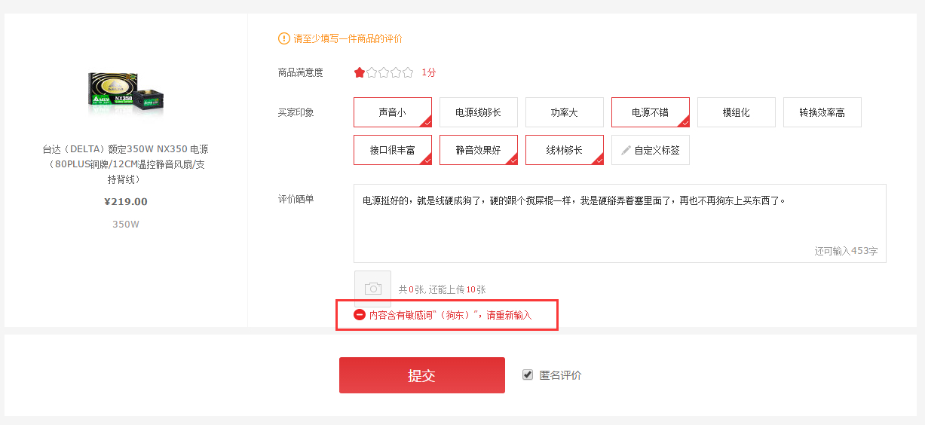Viewport: 925px width, 425px height.
Task: Click the red error icon for sensitive word
Action: click(x=360, y=315)
